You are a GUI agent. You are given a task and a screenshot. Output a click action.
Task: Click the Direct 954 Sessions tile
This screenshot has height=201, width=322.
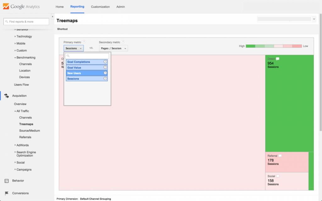click(289, 103)
